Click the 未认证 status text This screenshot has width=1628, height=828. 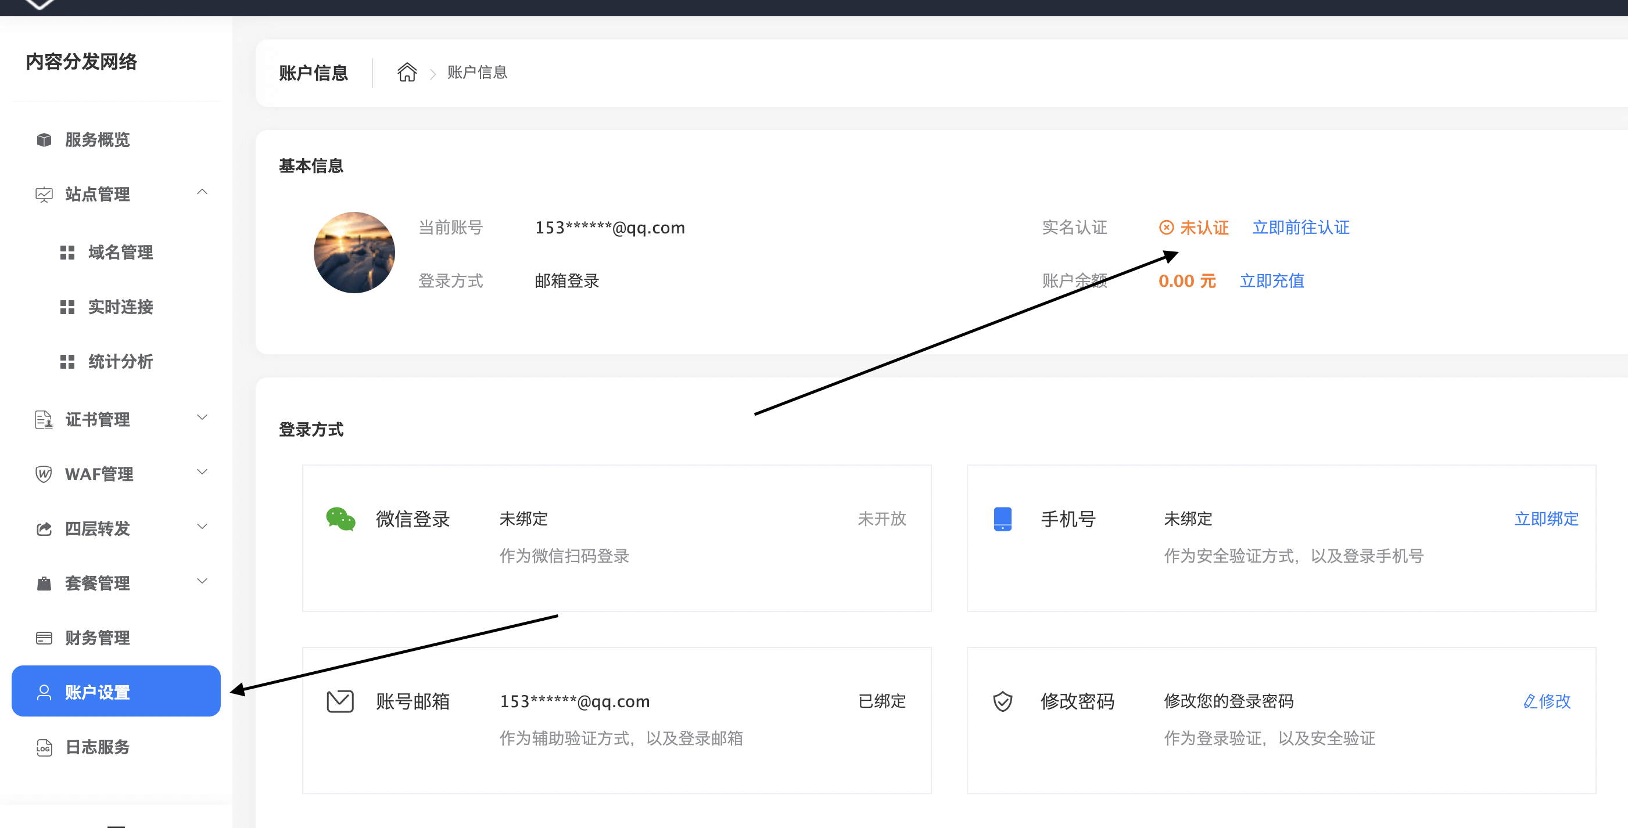point(1204,228)
